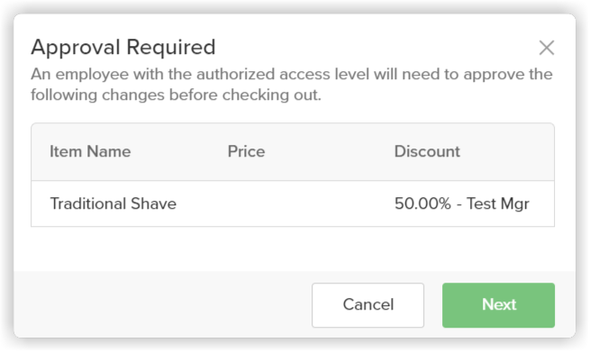Click blank header area between Price and Discount

(330, 151)
